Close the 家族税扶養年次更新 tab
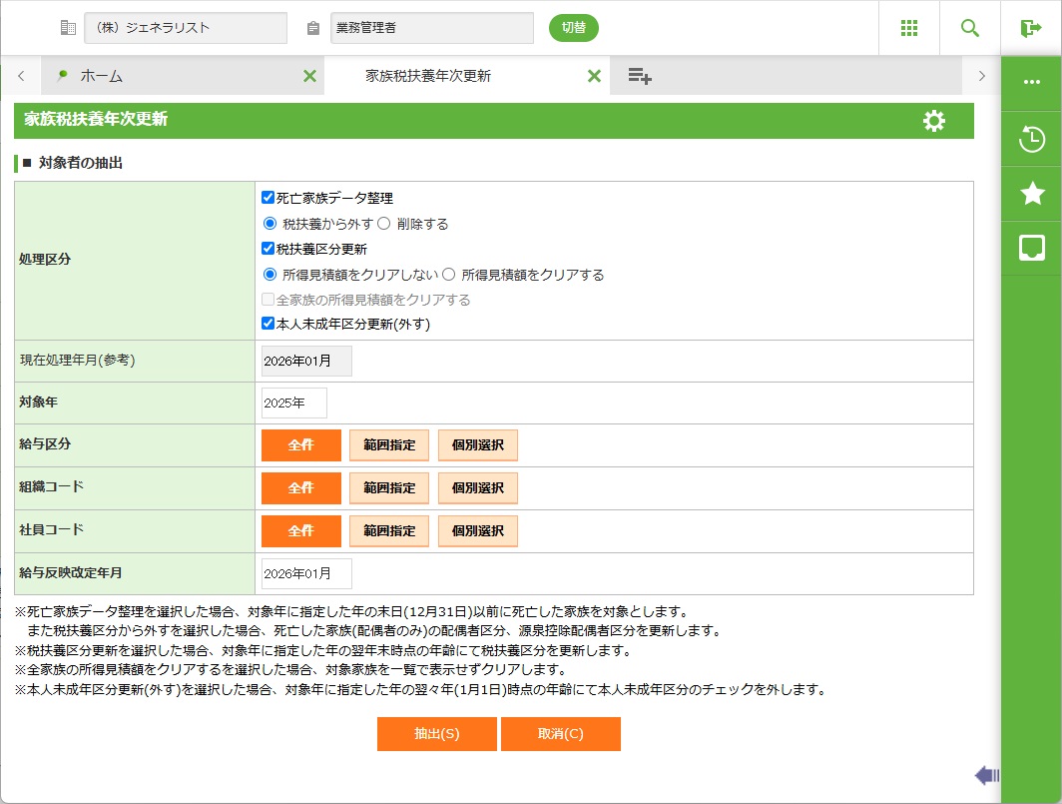 pyautogui.click(x=594, y=76)
